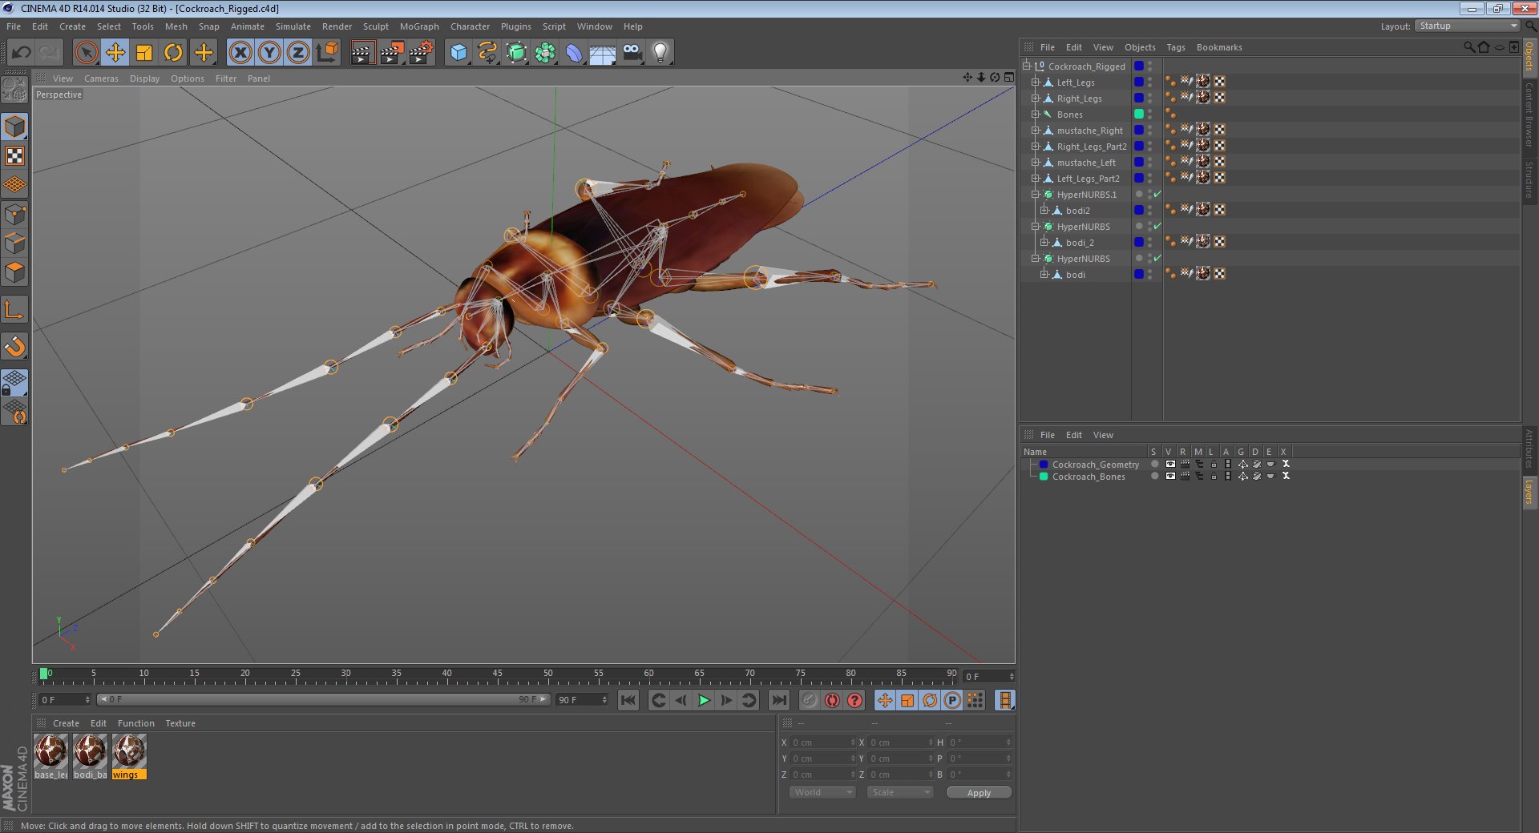The width and height of the screenshot is (1539, 833).
Task: Collapse the HyperNURBS.1 object
Action: 1036,194
